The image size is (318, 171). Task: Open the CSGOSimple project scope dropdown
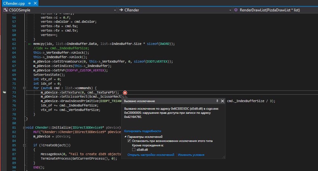115,10
